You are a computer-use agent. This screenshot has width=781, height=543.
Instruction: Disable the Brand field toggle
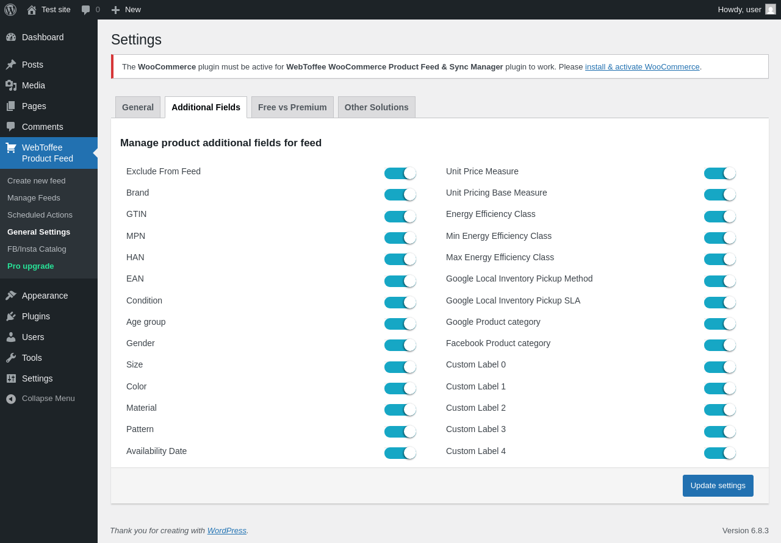400,194
